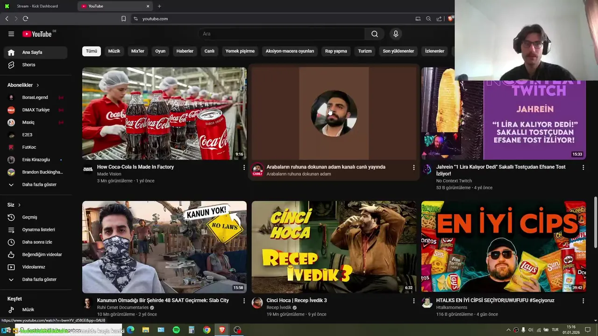Close the YouTube browser tab

148,6
